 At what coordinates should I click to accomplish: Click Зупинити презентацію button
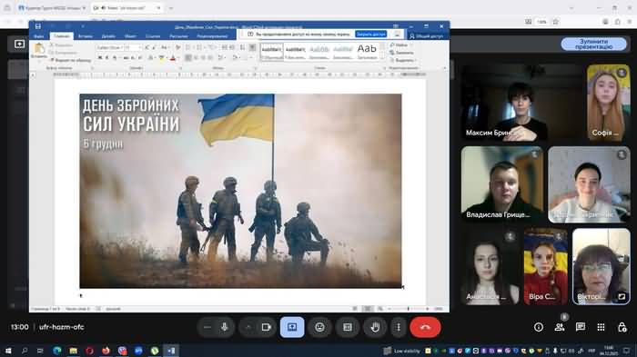(x=594, y=44)
